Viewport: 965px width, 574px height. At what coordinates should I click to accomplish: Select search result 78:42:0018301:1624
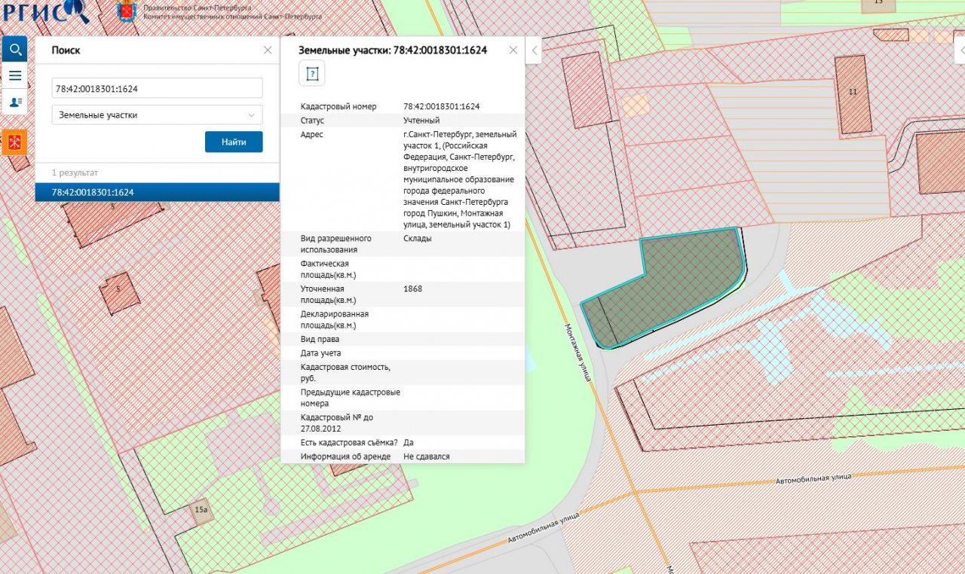(157, 192)
